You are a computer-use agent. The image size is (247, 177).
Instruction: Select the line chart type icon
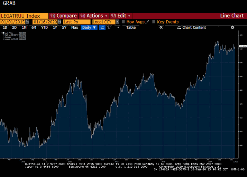pos(102,28)
